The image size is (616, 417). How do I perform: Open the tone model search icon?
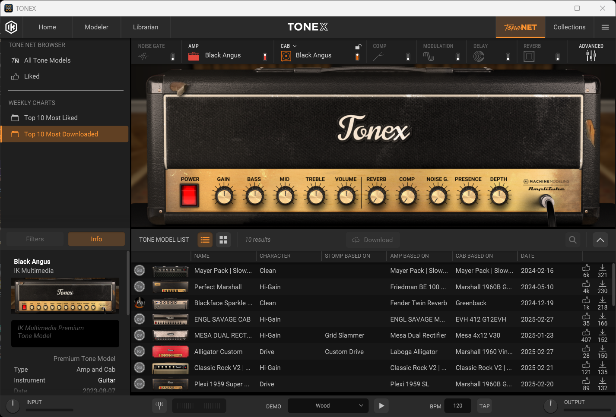click(573, 240)
